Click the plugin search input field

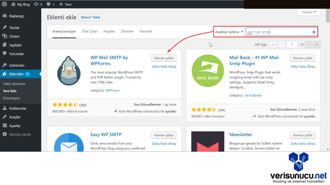point(277,32)
